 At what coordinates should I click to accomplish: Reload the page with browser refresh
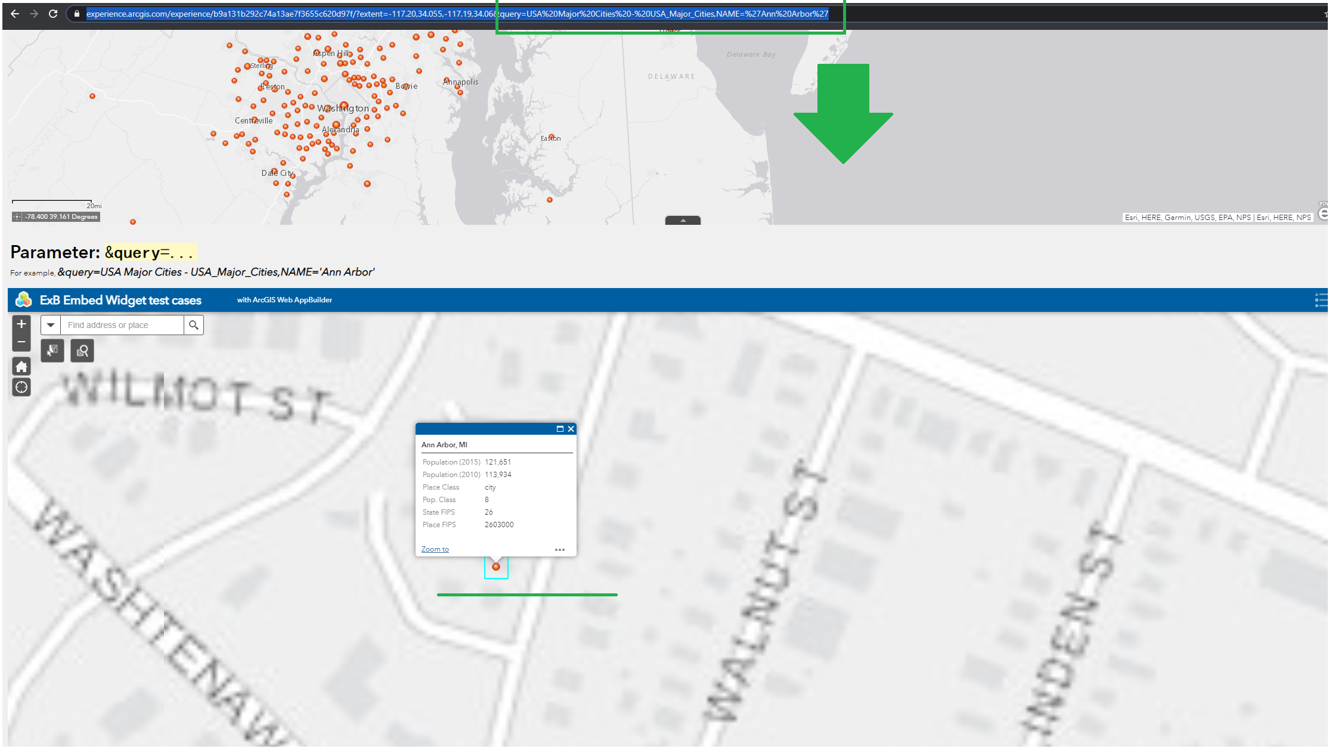point(53,14)
